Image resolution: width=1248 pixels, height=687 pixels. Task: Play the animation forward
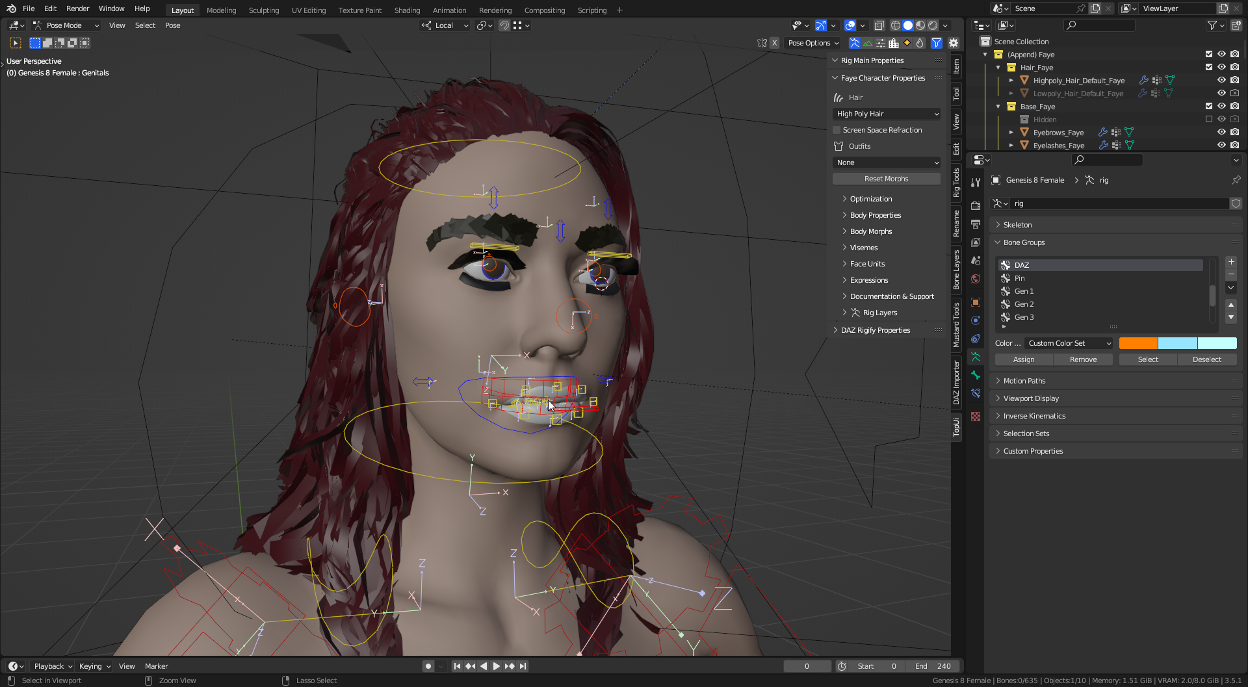click(497, 666)
